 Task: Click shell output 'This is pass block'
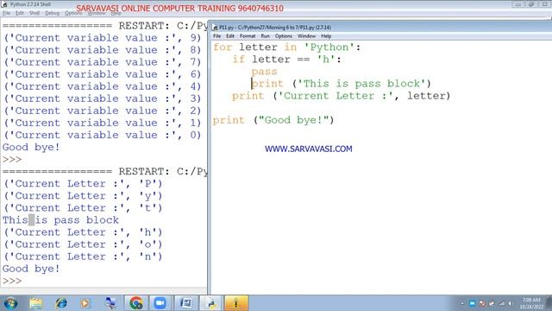pos(60,220)
